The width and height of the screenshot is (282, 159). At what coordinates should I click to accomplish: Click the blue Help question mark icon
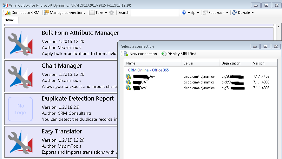tap(184, 13)
